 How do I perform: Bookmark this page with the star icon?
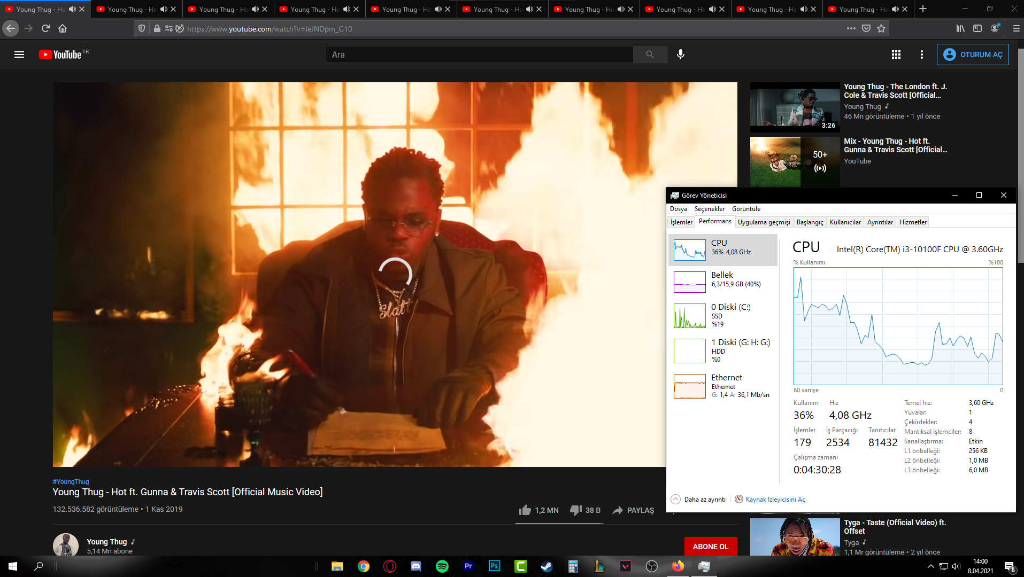(x=881, y=28)
